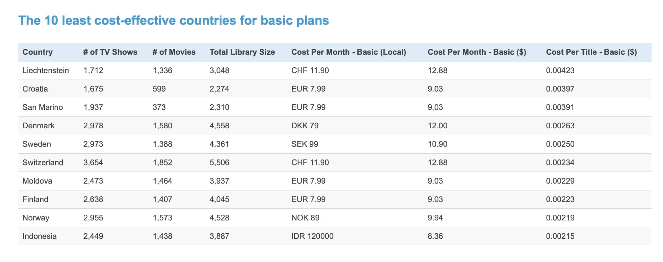Image resolution: width=663 pixels, height=262 pixels.
Task: Click Denmark's local cost DKK 79
Action: click(305, 126)
